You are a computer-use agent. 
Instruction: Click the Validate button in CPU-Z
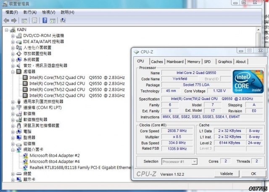click(x=227, y=174)
